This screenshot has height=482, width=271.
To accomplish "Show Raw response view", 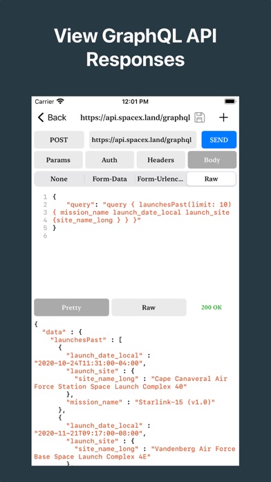I will click(x=149, y=307).
